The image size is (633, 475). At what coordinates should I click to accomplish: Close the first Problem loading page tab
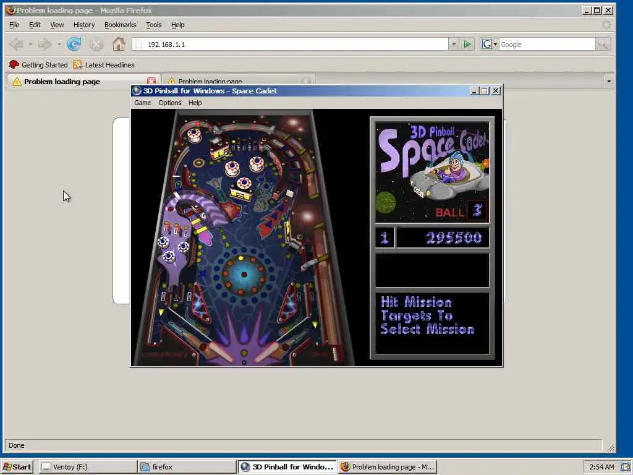(151, 81)
